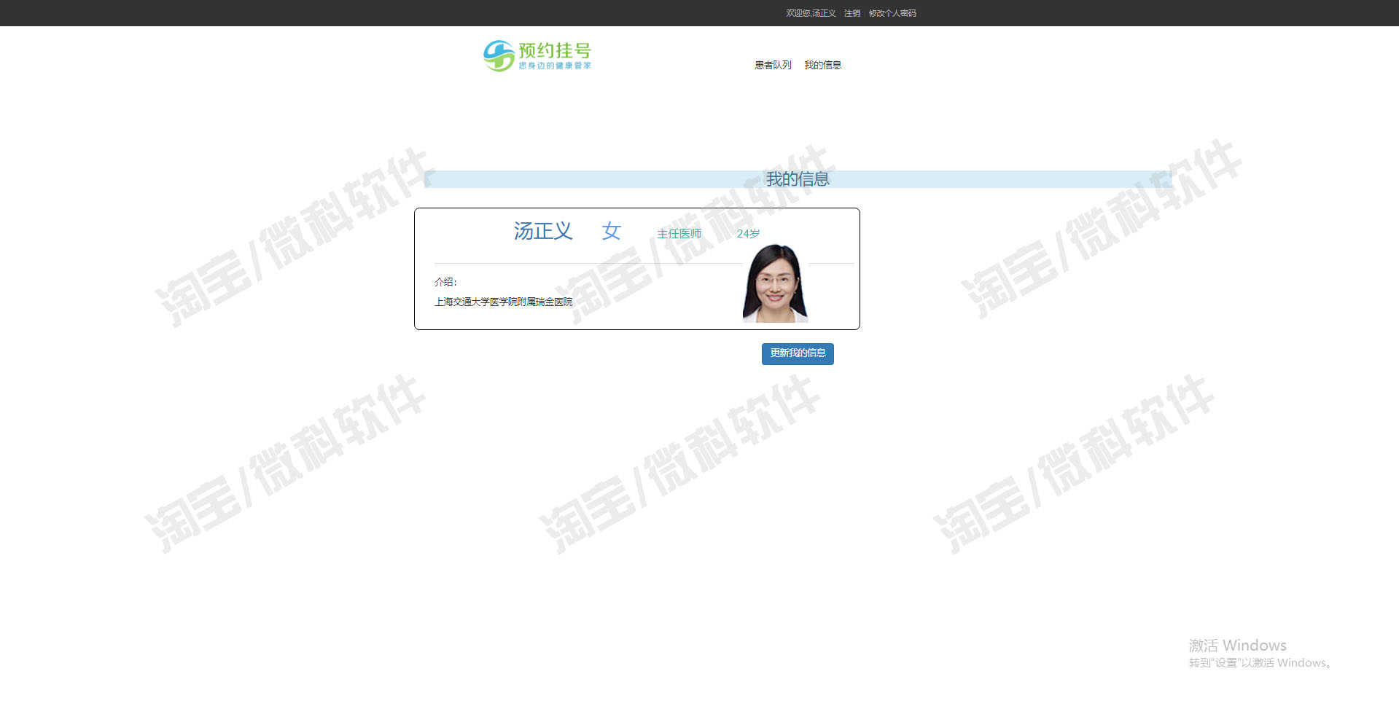Click the doctor's profile photo

coord(775,283)
